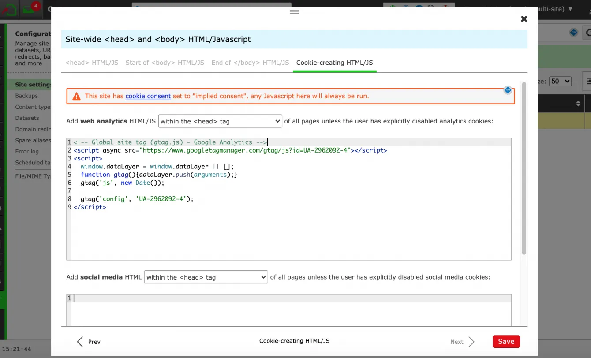Image resolution: width=591 pixels, height=358 pixels.
Task: Click the blue help icon in background toolbar
Action: (x=573, y=33)
